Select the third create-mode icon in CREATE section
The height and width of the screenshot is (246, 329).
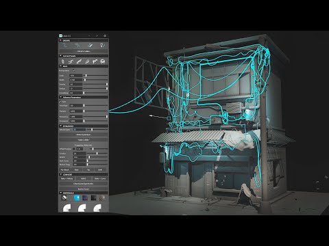(x=90, y=46)
